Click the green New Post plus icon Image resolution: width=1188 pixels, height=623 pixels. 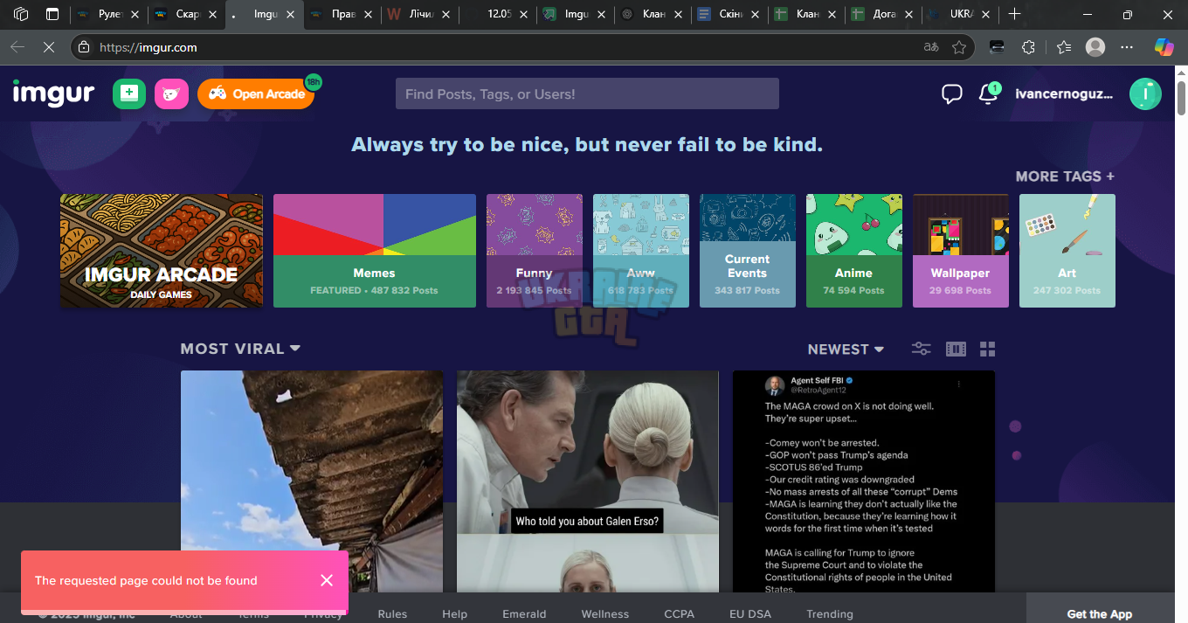(x=129, y=93)
